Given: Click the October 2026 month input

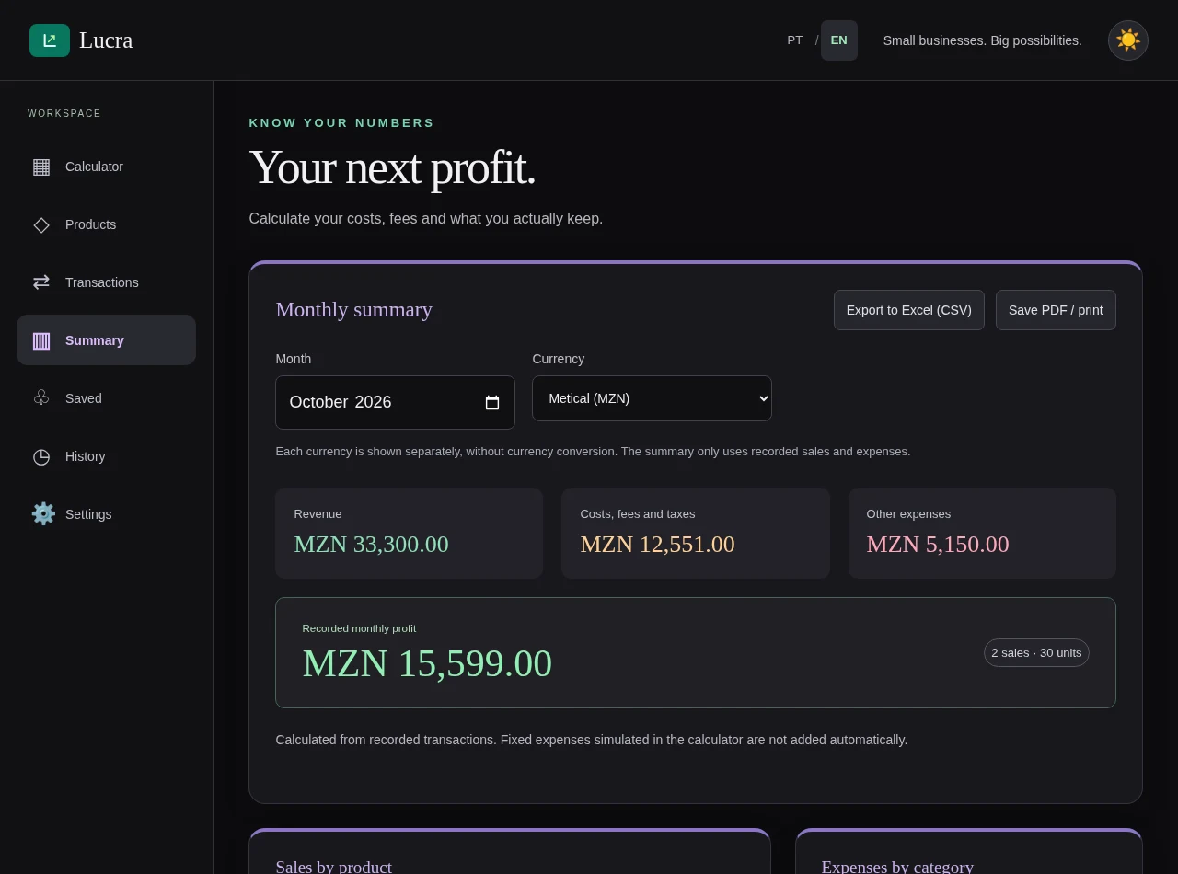Looking at the screenshot, I should [x=395, y=402].
